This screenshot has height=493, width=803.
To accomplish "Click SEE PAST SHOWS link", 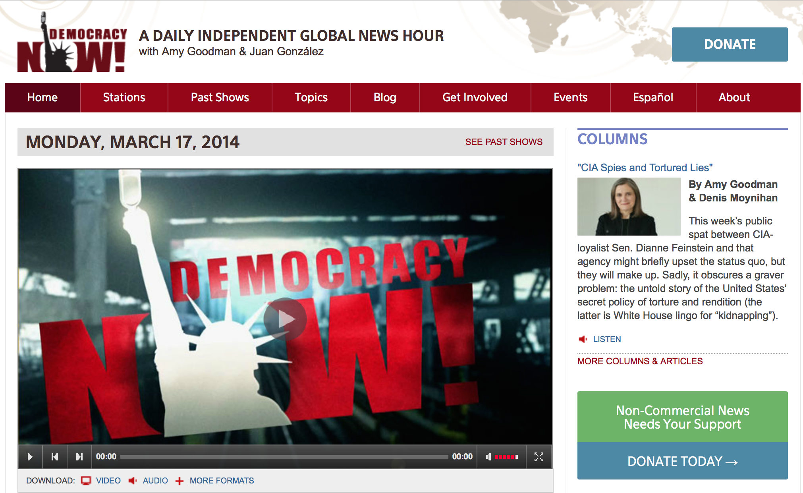I will (x=504, y=142).
